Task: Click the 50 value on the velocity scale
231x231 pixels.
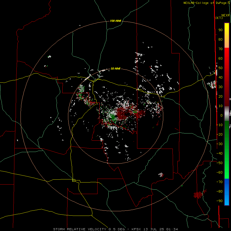Action: pos(220,68)
